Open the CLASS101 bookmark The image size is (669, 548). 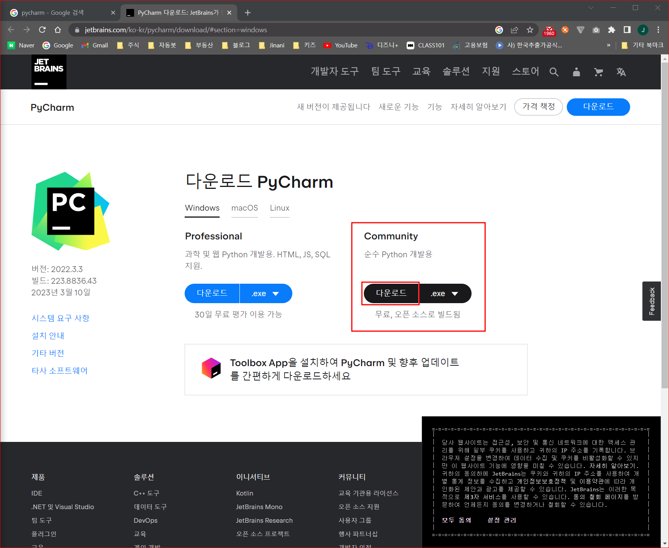click(x=426, y=45)
